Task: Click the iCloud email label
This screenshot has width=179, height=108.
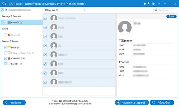Action: [121, 75]
